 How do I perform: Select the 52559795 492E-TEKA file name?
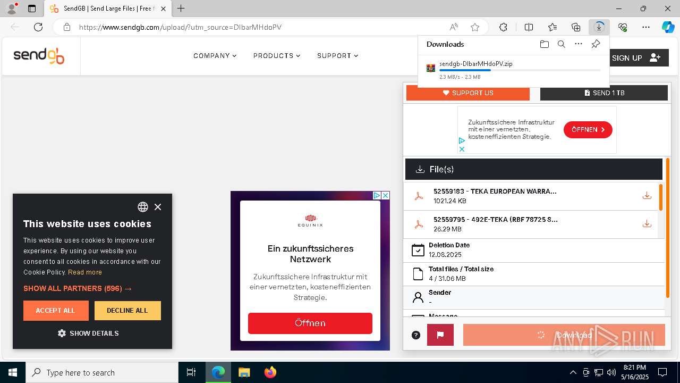coord(495,220)
